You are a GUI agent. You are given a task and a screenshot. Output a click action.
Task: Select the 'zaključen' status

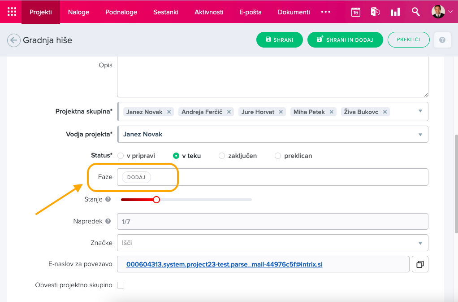pos(222,156)
